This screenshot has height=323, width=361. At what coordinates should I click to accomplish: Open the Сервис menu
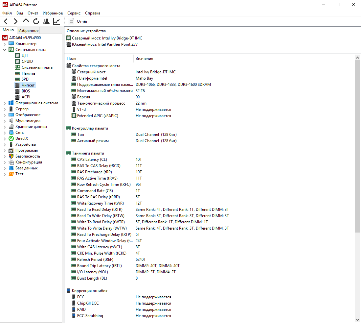coord(74,13)
